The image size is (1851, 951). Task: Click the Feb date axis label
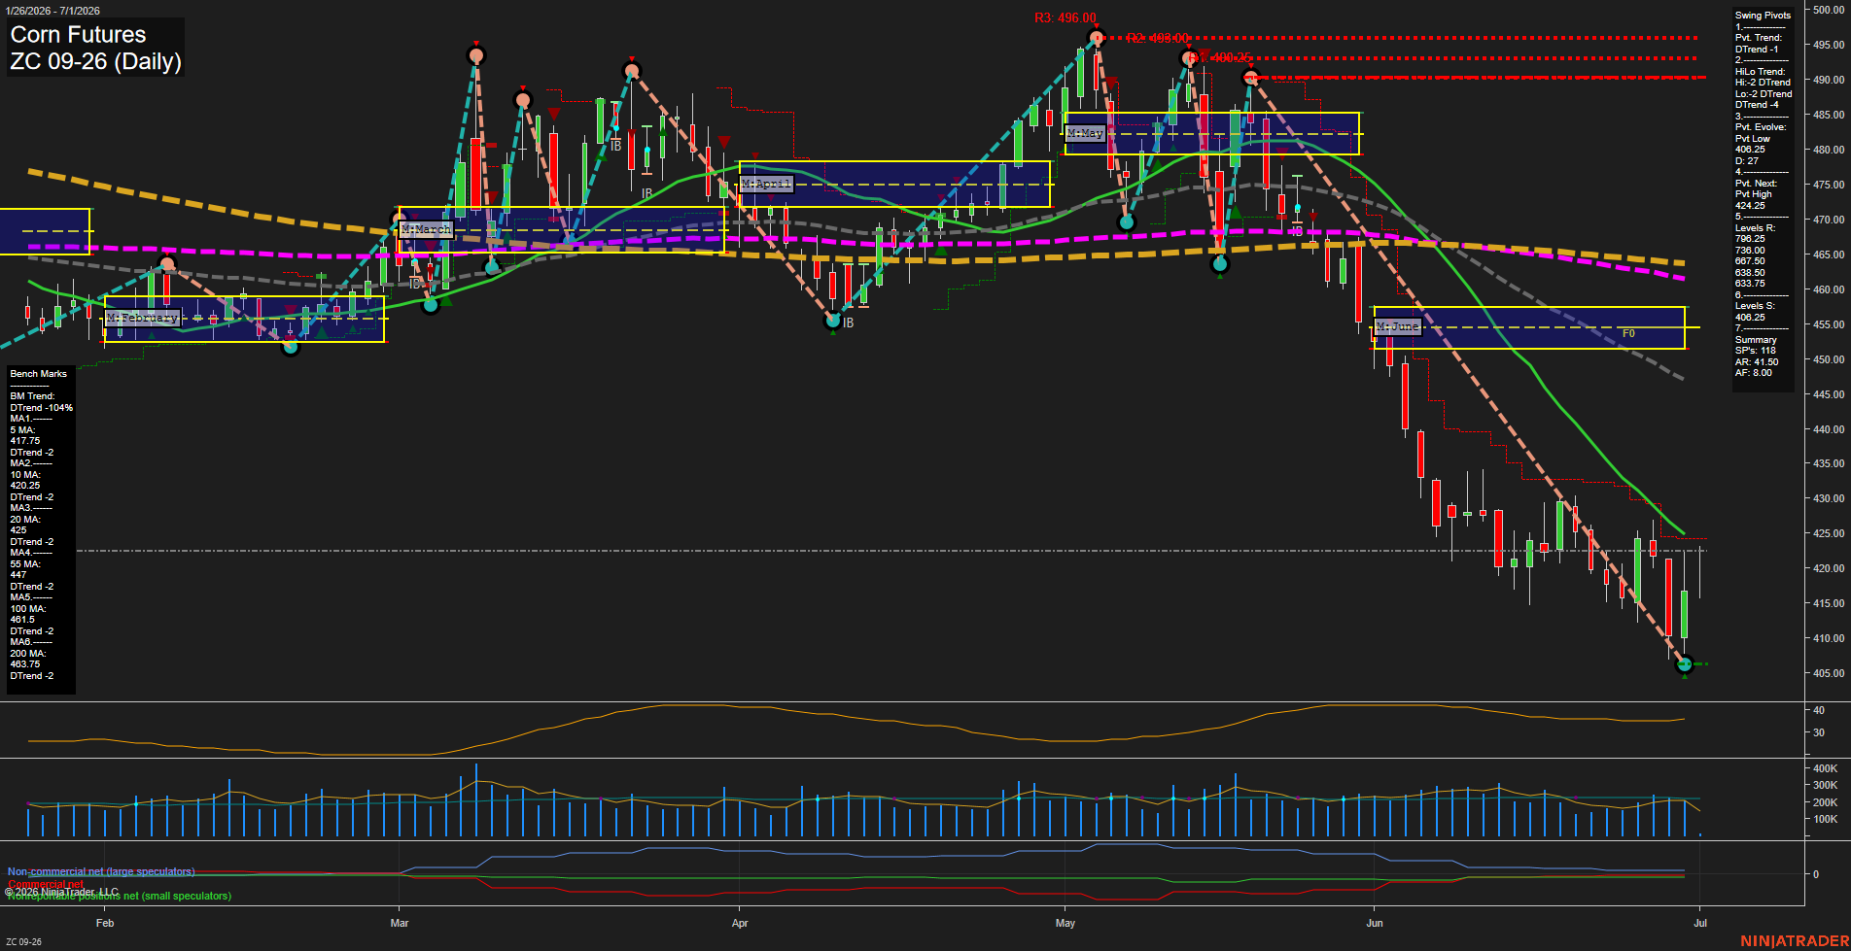tap(105, 923)
